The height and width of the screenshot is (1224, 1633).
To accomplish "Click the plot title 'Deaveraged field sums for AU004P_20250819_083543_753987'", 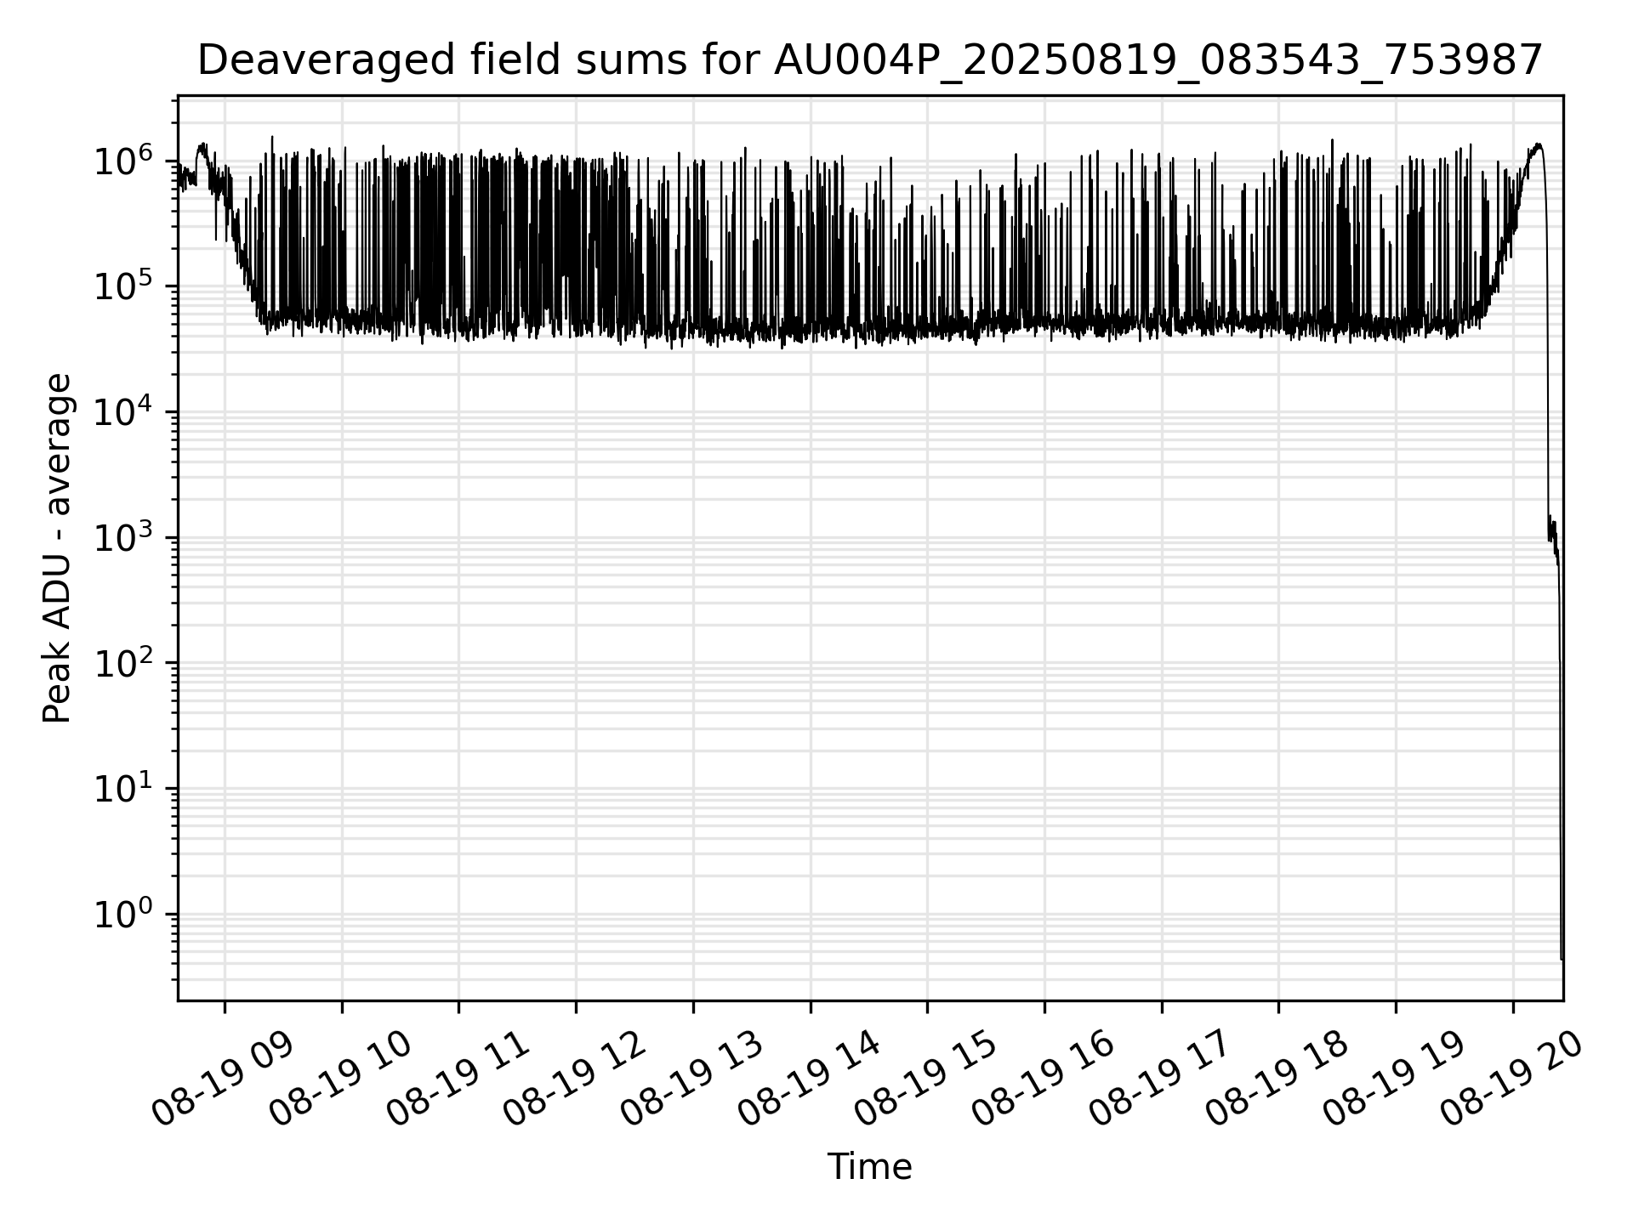I will pos(870,61).
